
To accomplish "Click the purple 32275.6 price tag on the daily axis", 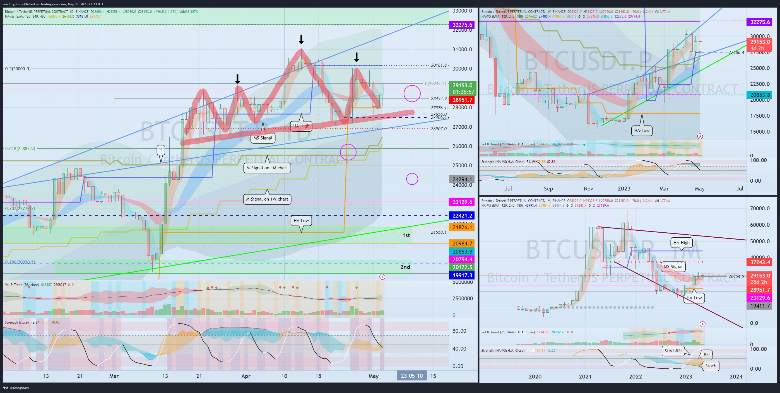I will (462, 25).
